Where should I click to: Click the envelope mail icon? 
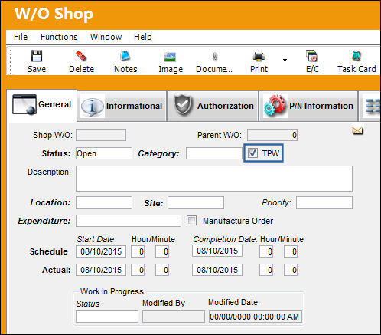click(x=357, y=131)
